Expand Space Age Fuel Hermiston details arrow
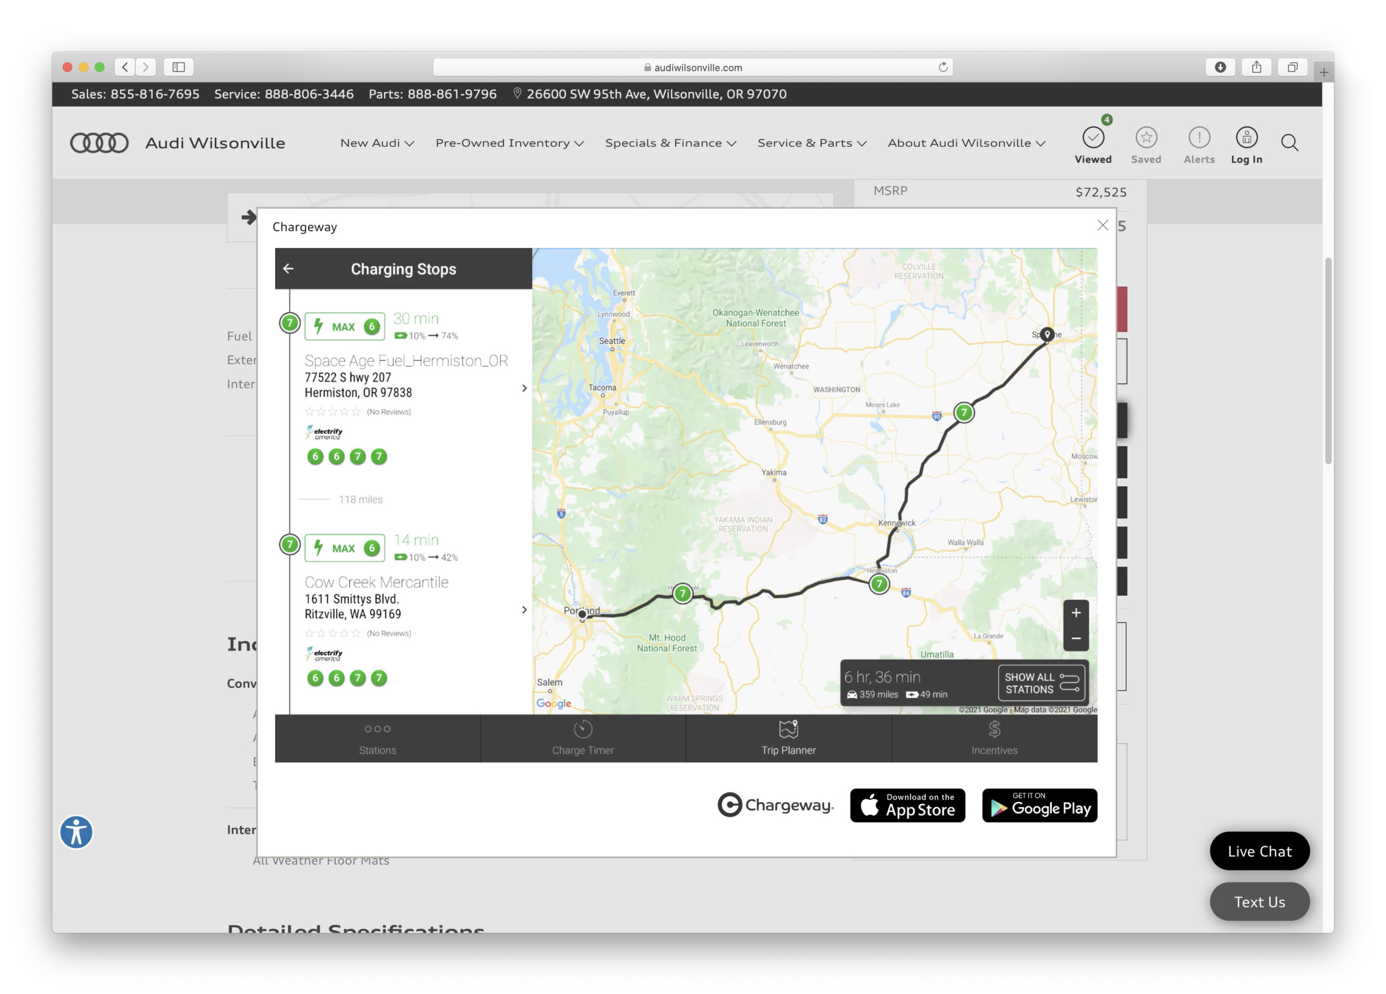The height and width of the screenshot is (994, 1386). (524, 388)
